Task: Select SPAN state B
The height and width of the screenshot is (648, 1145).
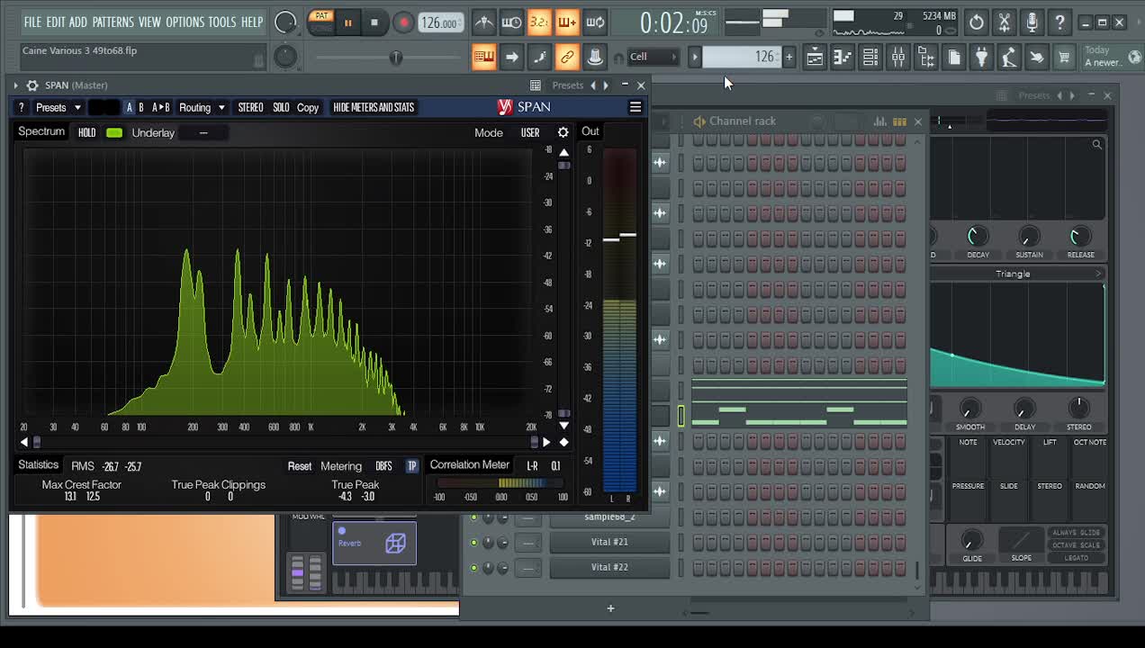Action: (x=140, y=107)
